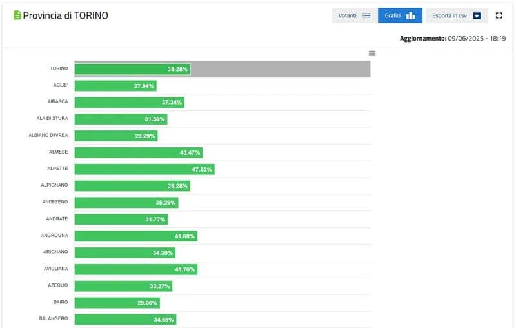
Task: Open the chart hamburger context menu
Action: coord(372,53)
